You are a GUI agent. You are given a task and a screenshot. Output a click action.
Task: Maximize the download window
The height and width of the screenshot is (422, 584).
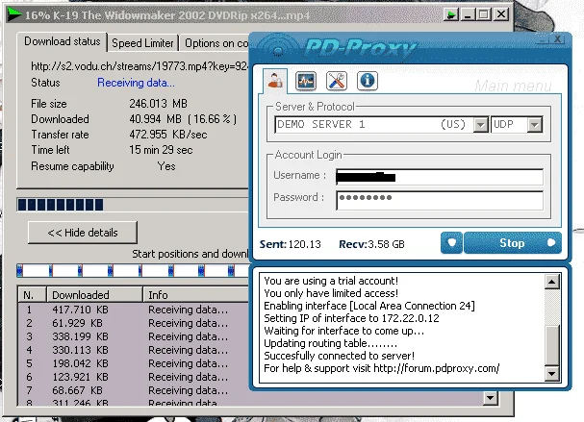[x=484, y=14]
